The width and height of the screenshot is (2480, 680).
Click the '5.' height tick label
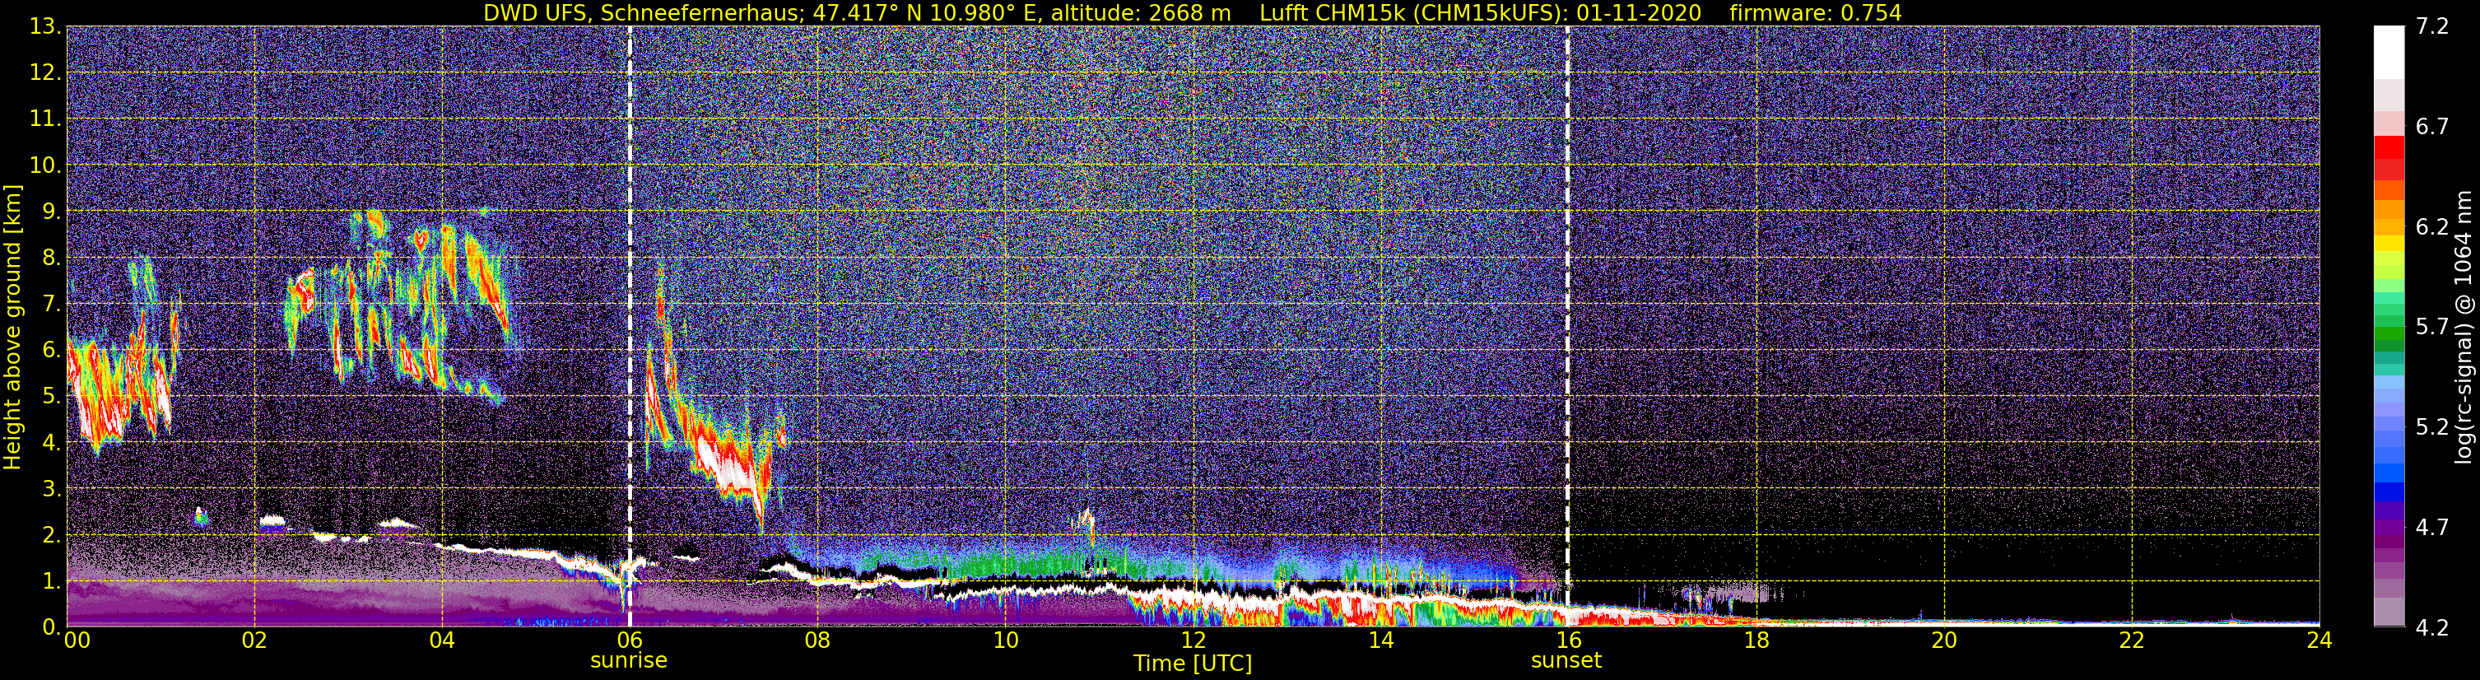click(51, 396)
